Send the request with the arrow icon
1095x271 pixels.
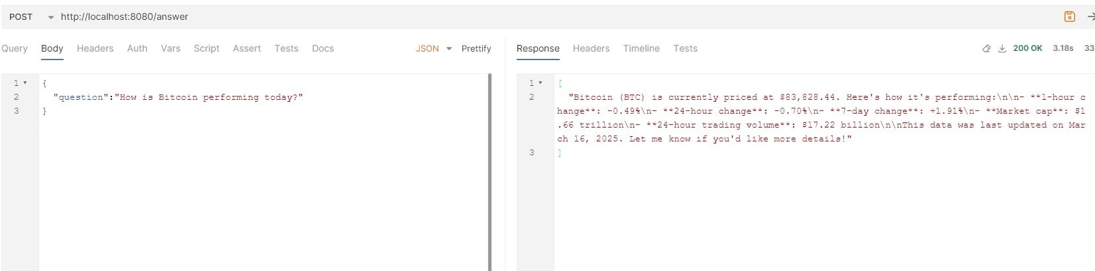(1090, 17)
